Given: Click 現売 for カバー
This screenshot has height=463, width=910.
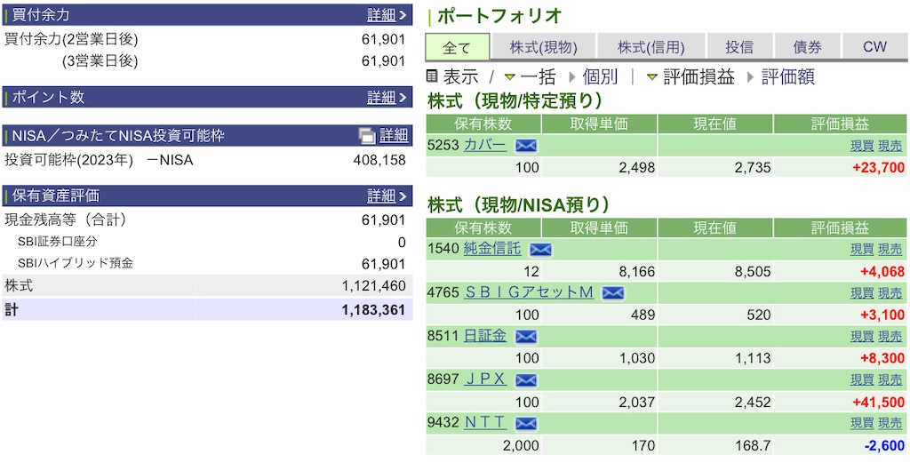Looking at the screenshot, I should 890,147.
